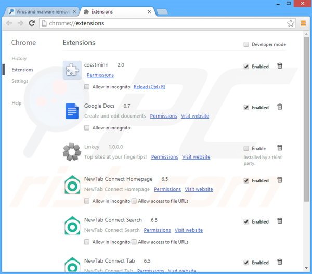
Task: Open cosstminn Permissions link
Action: click(100, 75)
